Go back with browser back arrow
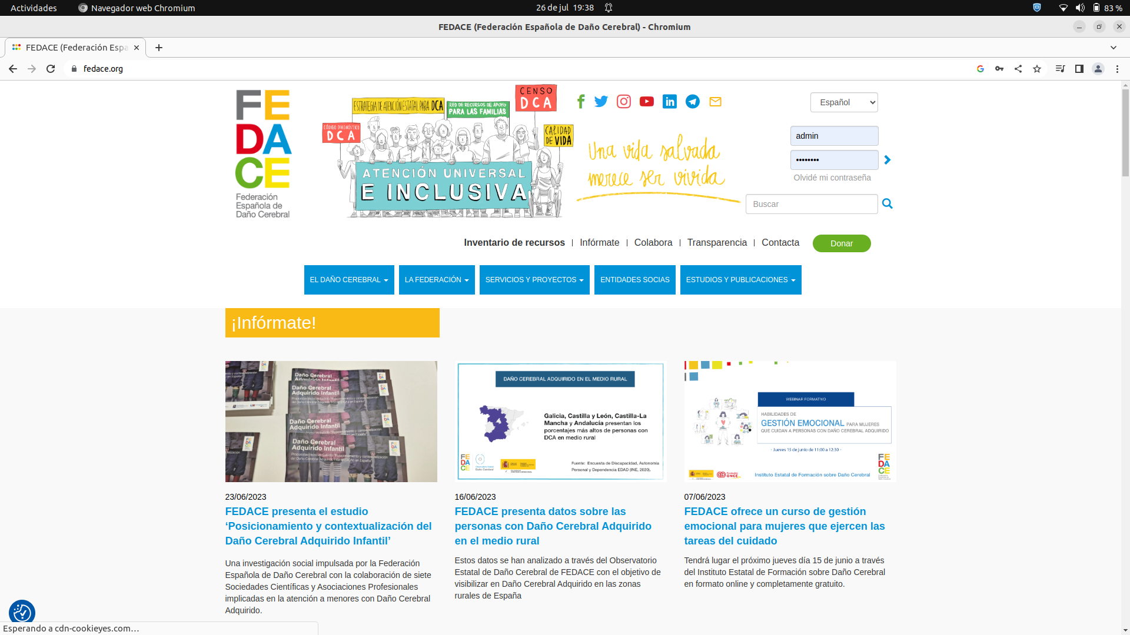Image resolution: width=1130 pixels, height=635 pixels. point(13,69)
